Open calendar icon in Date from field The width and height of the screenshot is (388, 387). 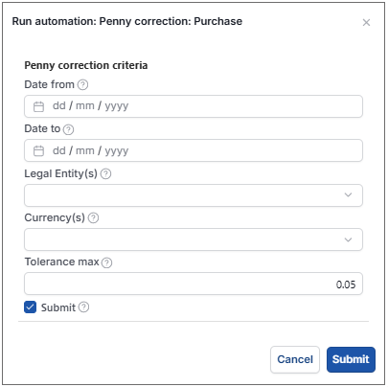pos(38,106)
